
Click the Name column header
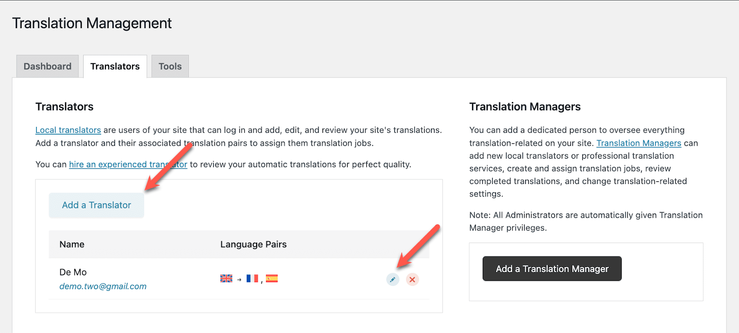click(72, 244)
